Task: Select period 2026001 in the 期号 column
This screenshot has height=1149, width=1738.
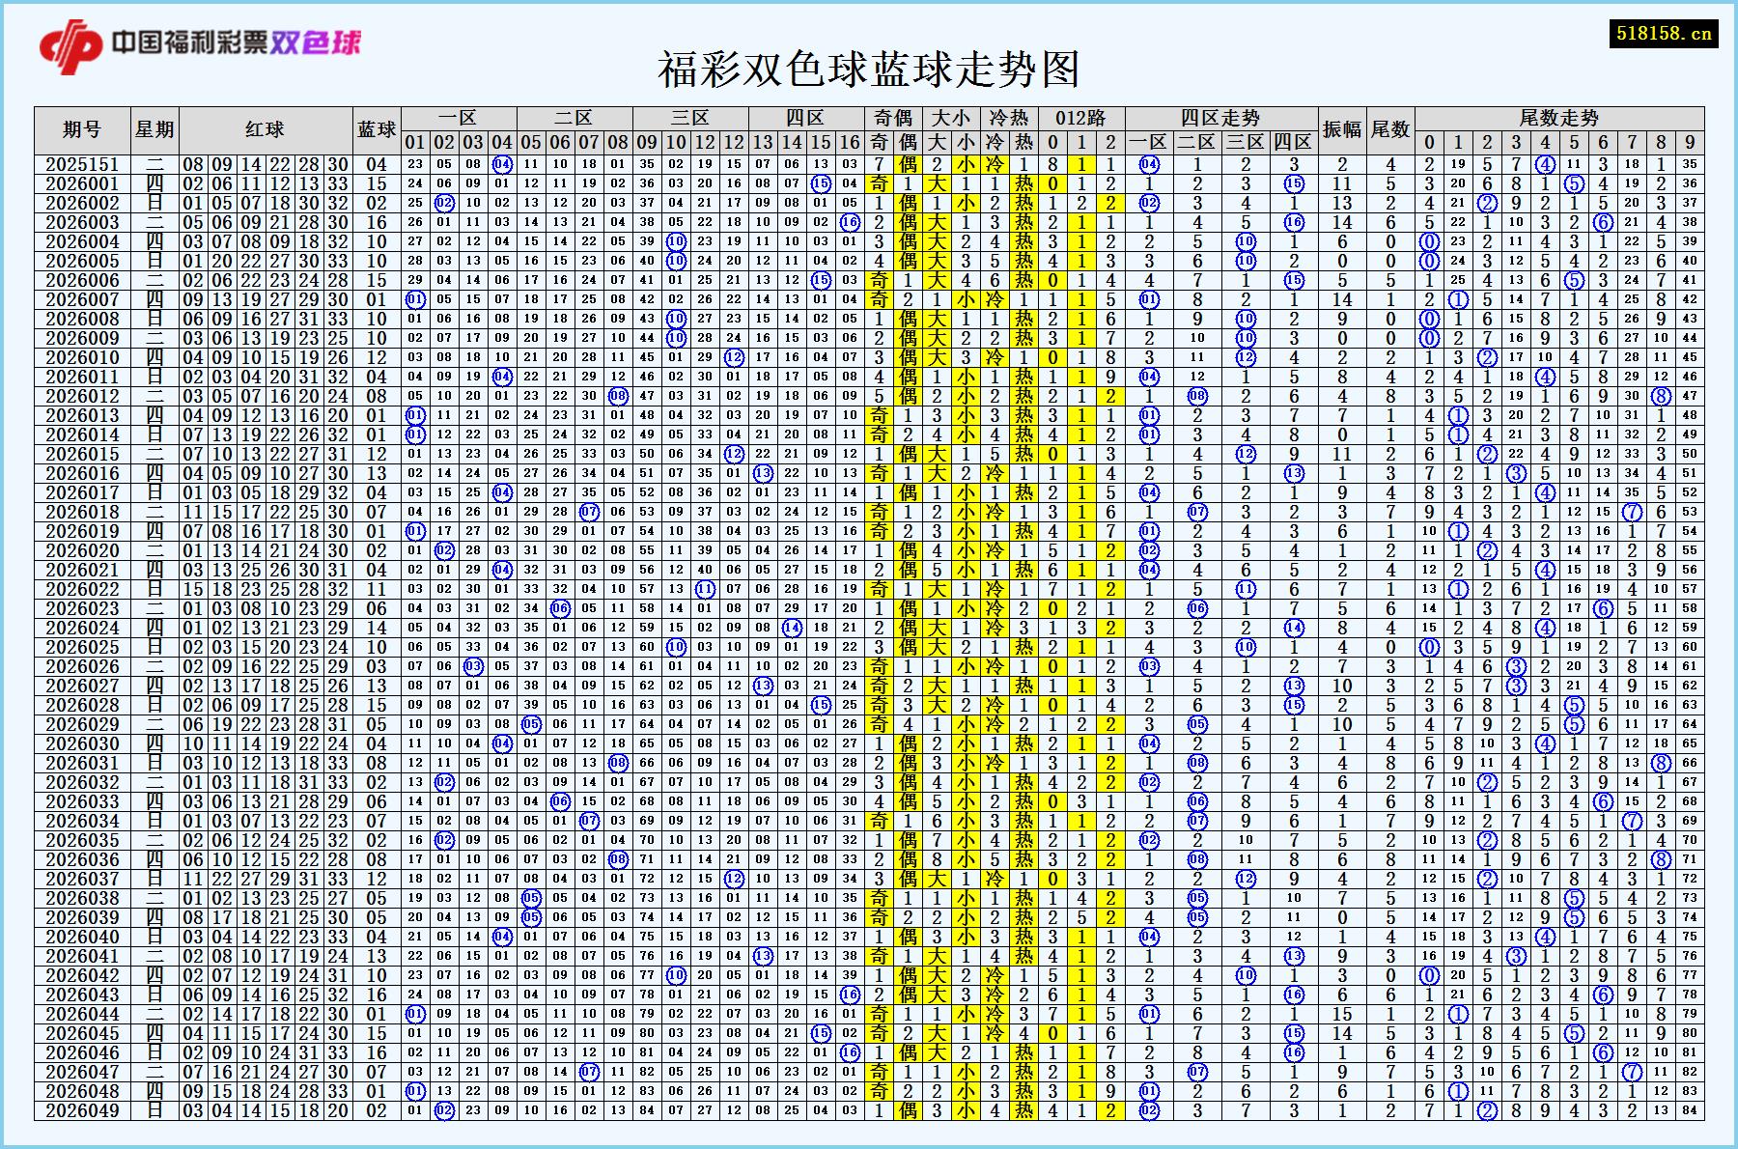Action: click(82, 183)
